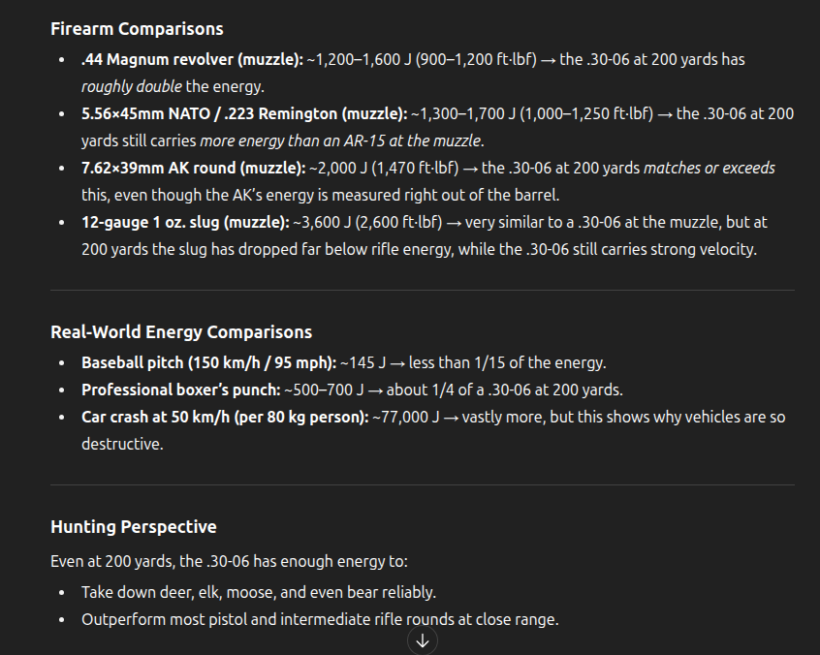Click the 'Take down deer, elk, moose' bullet
Screen dimensions: 820x655
click(259, 592)
